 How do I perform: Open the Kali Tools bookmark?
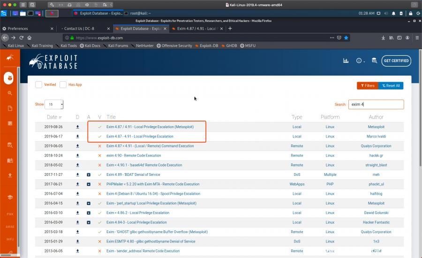(67, 46)
